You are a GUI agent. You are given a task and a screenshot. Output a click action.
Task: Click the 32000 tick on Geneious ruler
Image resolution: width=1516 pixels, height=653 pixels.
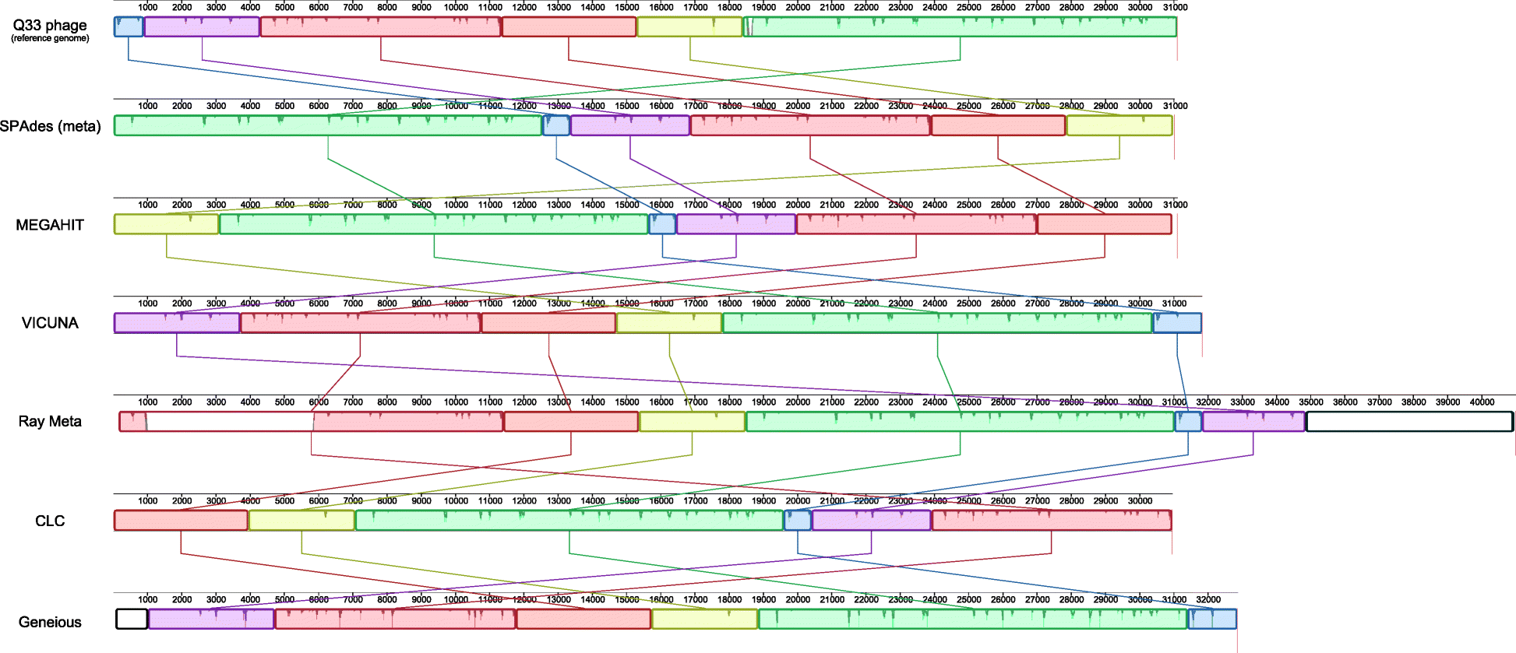click(x=1208, y=599)
